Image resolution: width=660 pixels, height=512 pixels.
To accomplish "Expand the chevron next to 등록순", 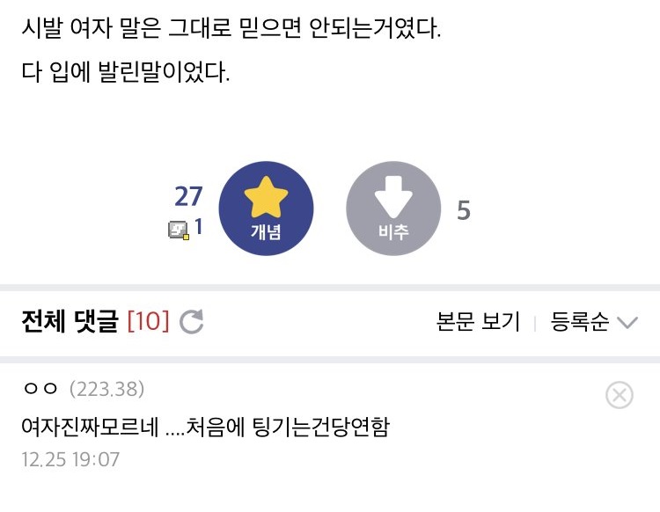I will (x=627, y=323).
